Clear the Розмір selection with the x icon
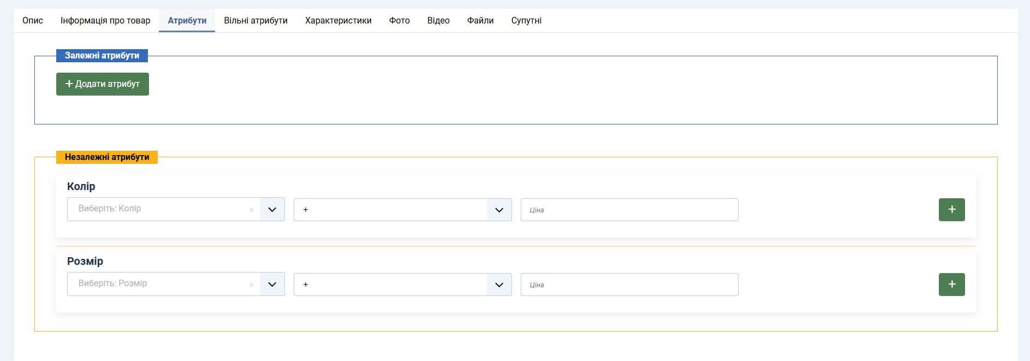This screenshot has height=361, width=1030. pyautogui.click(x=251, y=285)
